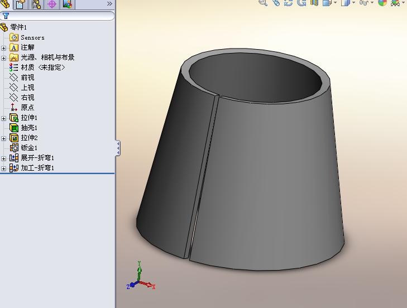Viewport: 407px width, 308px height.
Task: Open the PropertyManager tab
Action: tap(20, 4)
